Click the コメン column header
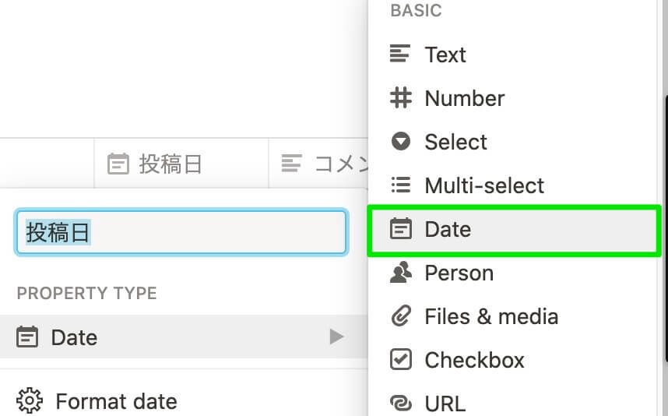 pos(318,164)
